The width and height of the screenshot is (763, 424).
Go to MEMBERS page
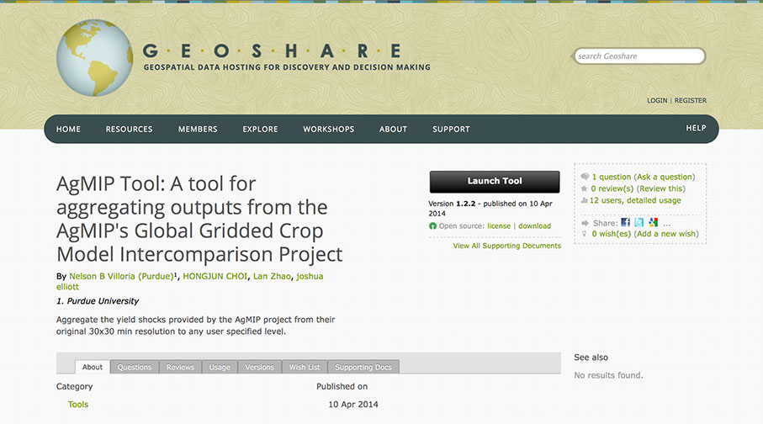198,129
